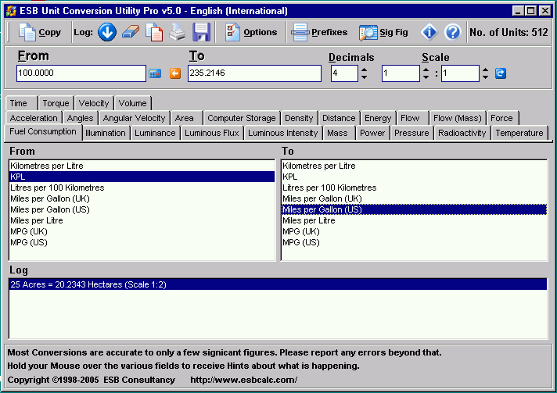Switch to the Luminous Flux tab

point(212,133)
